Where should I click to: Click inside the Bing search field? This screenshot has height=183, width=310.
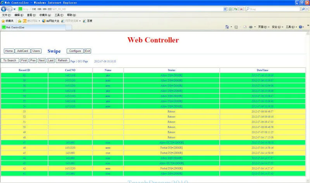(275, 9)
